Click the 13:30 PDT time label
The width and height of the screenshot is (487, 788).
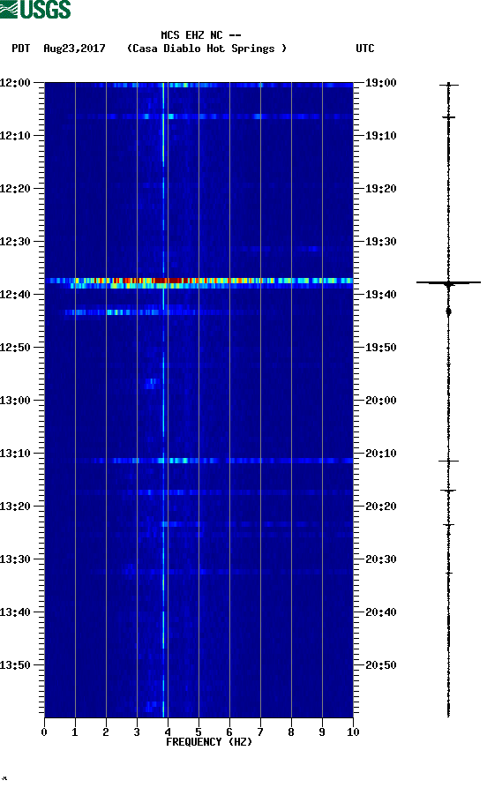[15, 559]
